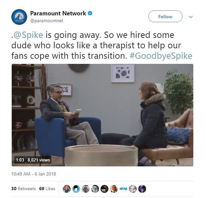Open the liker avatar of man in suit
The height and width of the screenshot is (198, 206).
pos(114,189)
